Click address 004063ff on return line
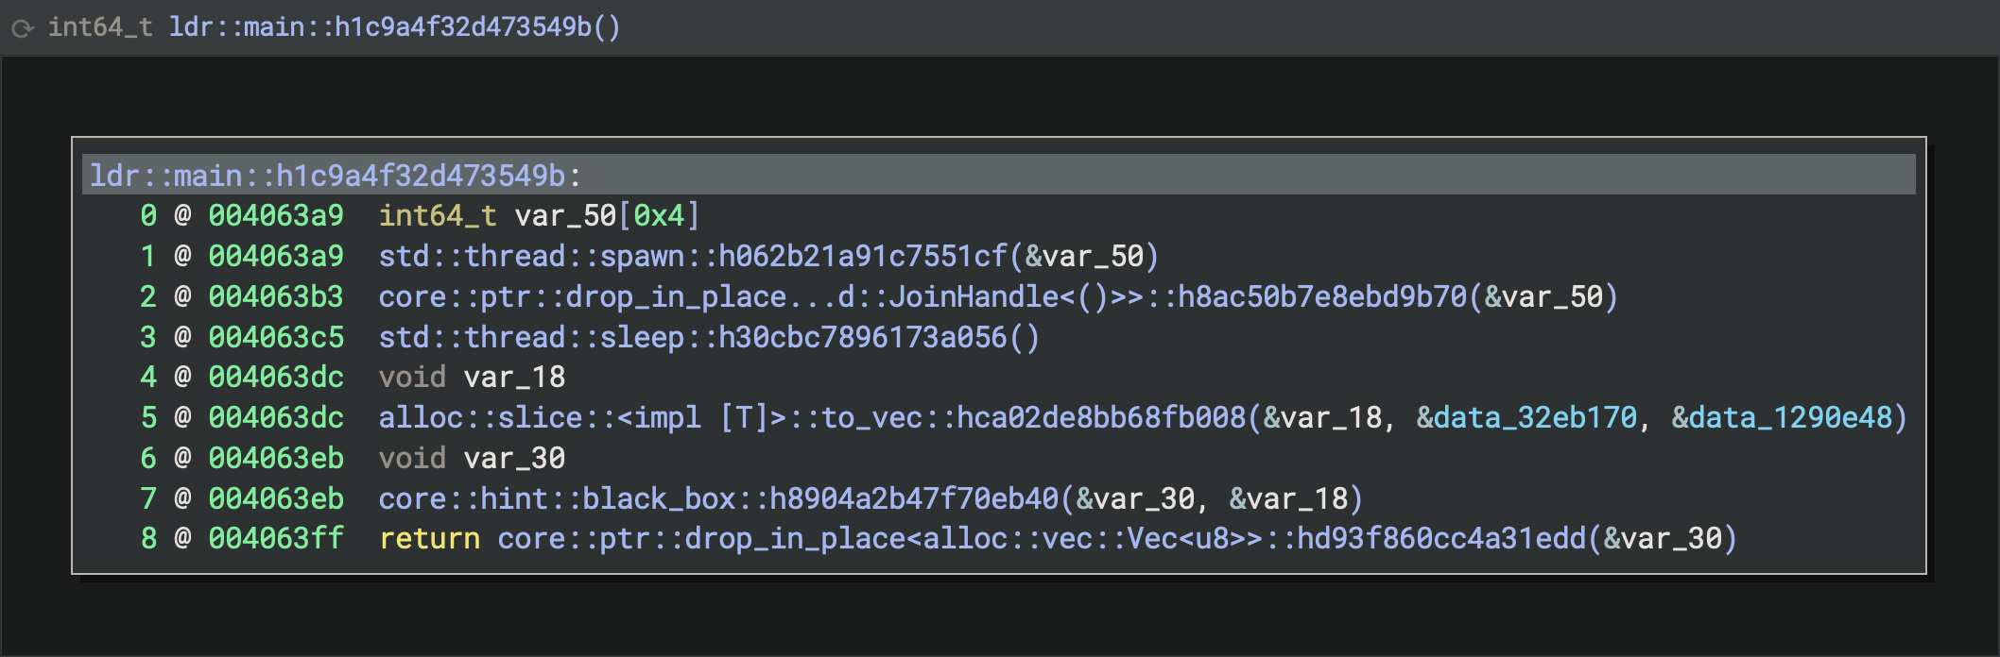This screenshot has width=2000, height=657. tap(276, 539)
